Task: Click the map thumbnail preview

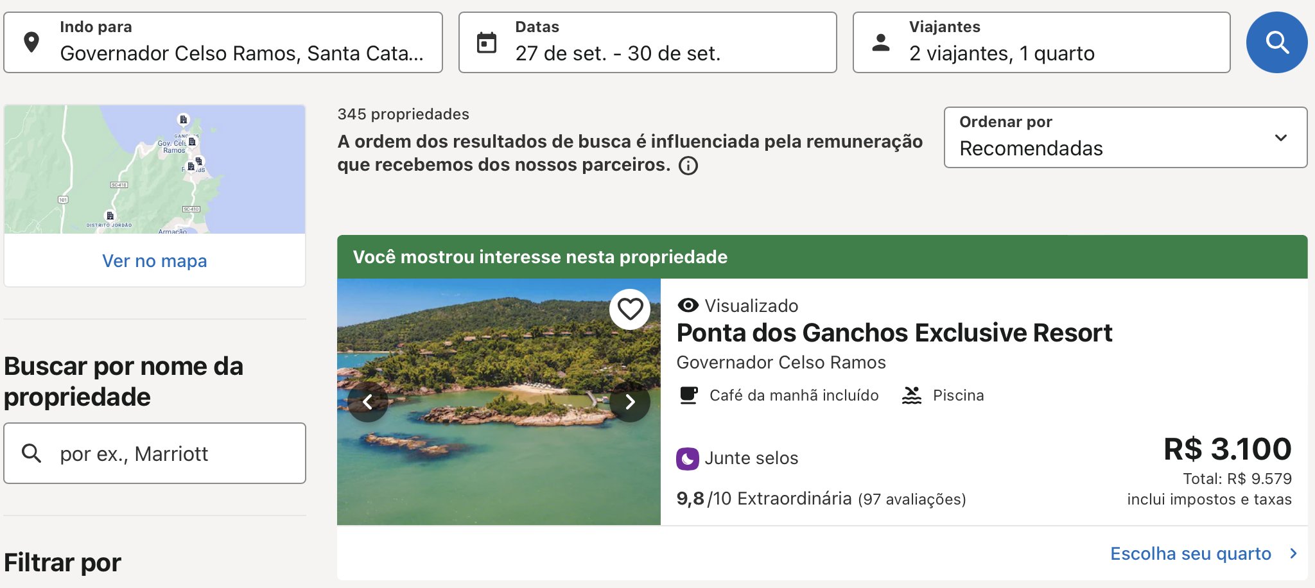Action: 155,169
